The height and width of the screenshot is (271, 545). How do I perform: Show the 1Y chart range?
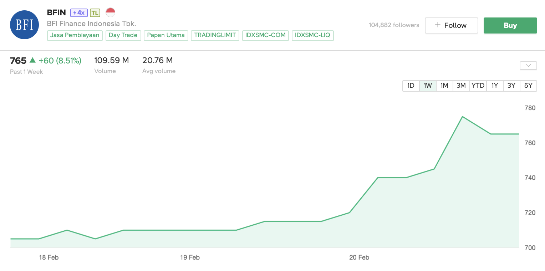495,86
